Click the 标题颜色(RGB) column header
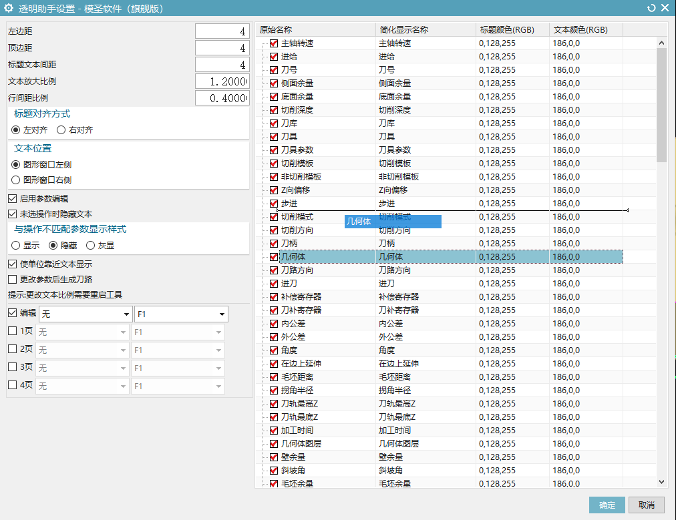The width and height of the screenshot is (676, 520). point(513,30)
